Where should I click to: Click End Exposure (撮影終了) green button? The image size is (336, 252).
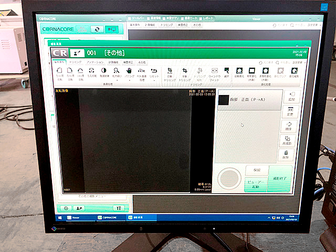coord(280,178)
